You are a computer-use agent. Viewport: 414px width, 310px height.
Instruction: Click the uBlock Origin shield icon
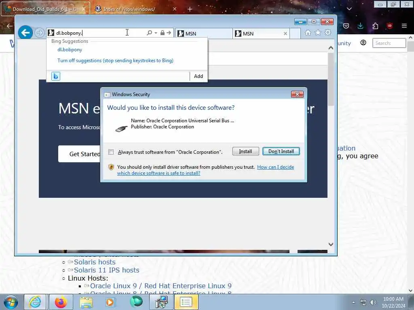pos(389,26)
